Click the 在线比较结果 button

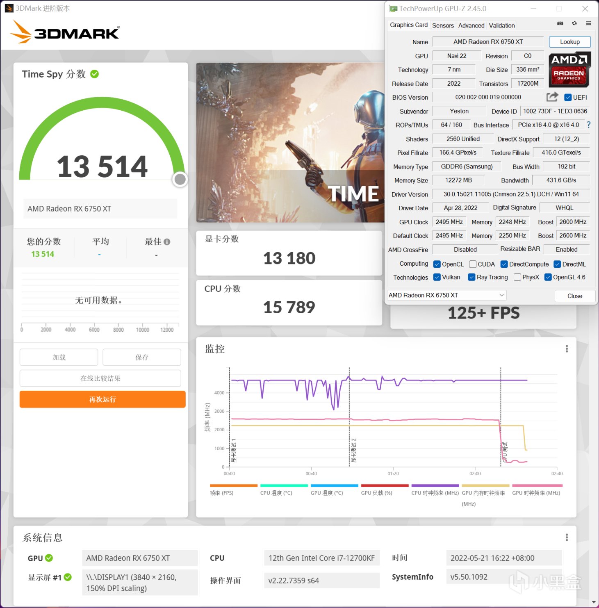point(100,378)
